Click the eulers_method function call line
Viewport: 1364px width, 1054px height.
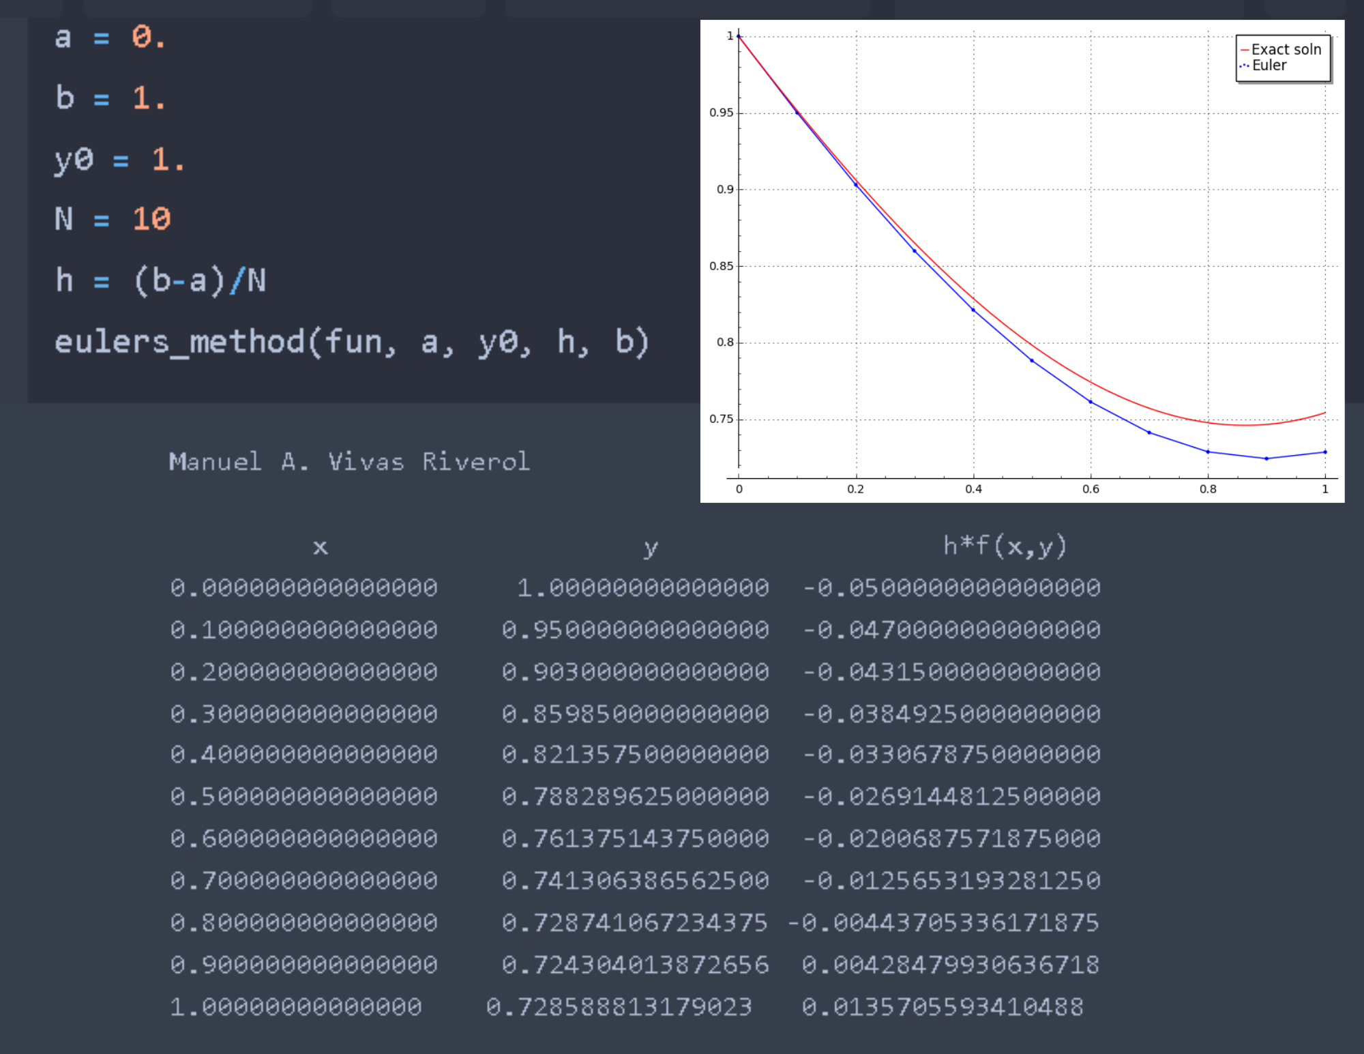351,342
